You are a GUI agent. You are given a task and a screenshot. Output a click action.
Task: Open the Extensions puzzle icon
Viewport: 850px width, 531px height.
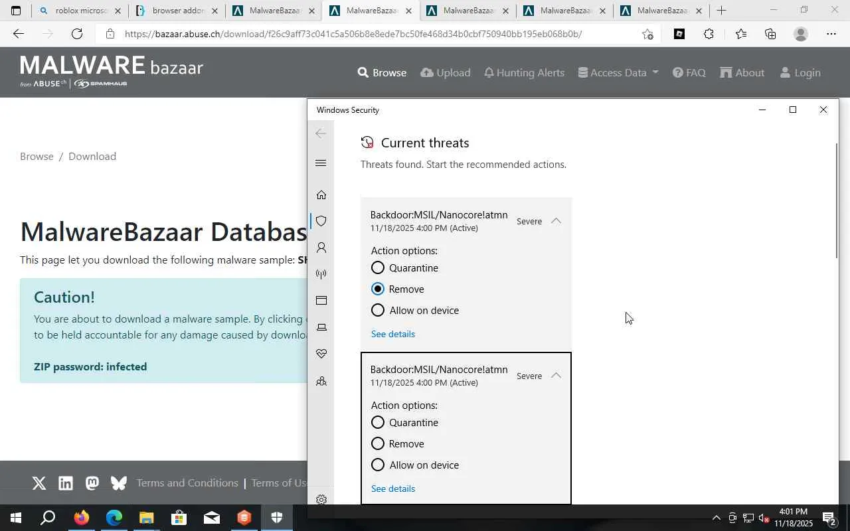click(x=709, y=34)
